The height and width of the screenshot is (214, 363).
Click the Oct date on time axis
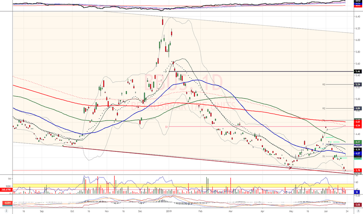[72, 211]
